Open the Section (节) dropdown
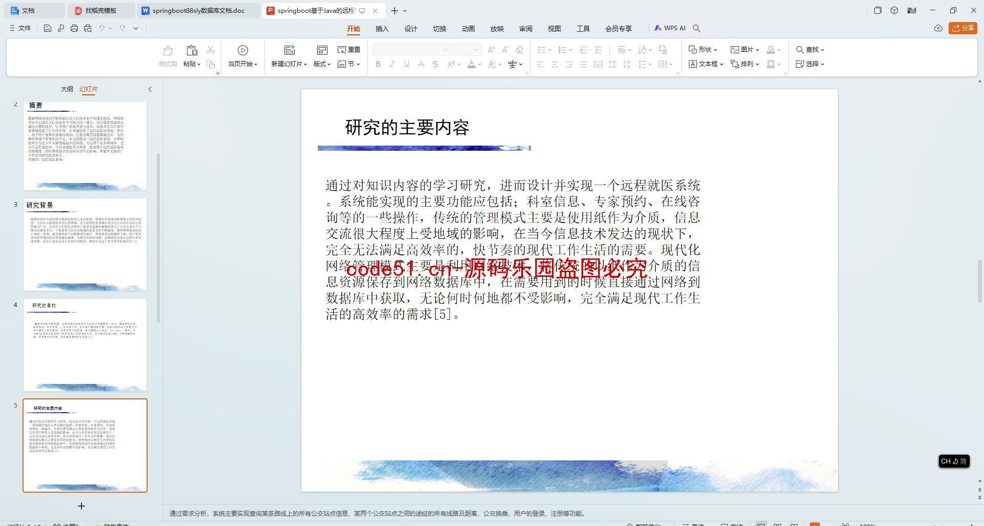 click(x=349, y=64)
